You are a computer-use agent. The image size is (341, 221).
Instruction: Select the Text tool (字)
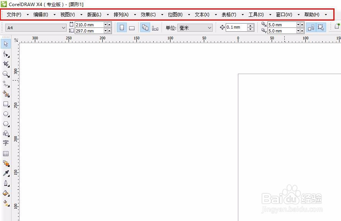pyautogui.click(x=6, y=143)
